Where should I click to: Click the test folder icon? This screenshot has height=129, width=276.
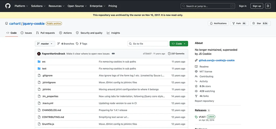click(39, 69)
